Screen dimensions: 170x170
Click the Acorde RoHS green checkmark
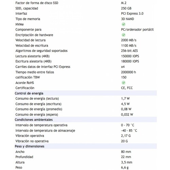(123, 83)
